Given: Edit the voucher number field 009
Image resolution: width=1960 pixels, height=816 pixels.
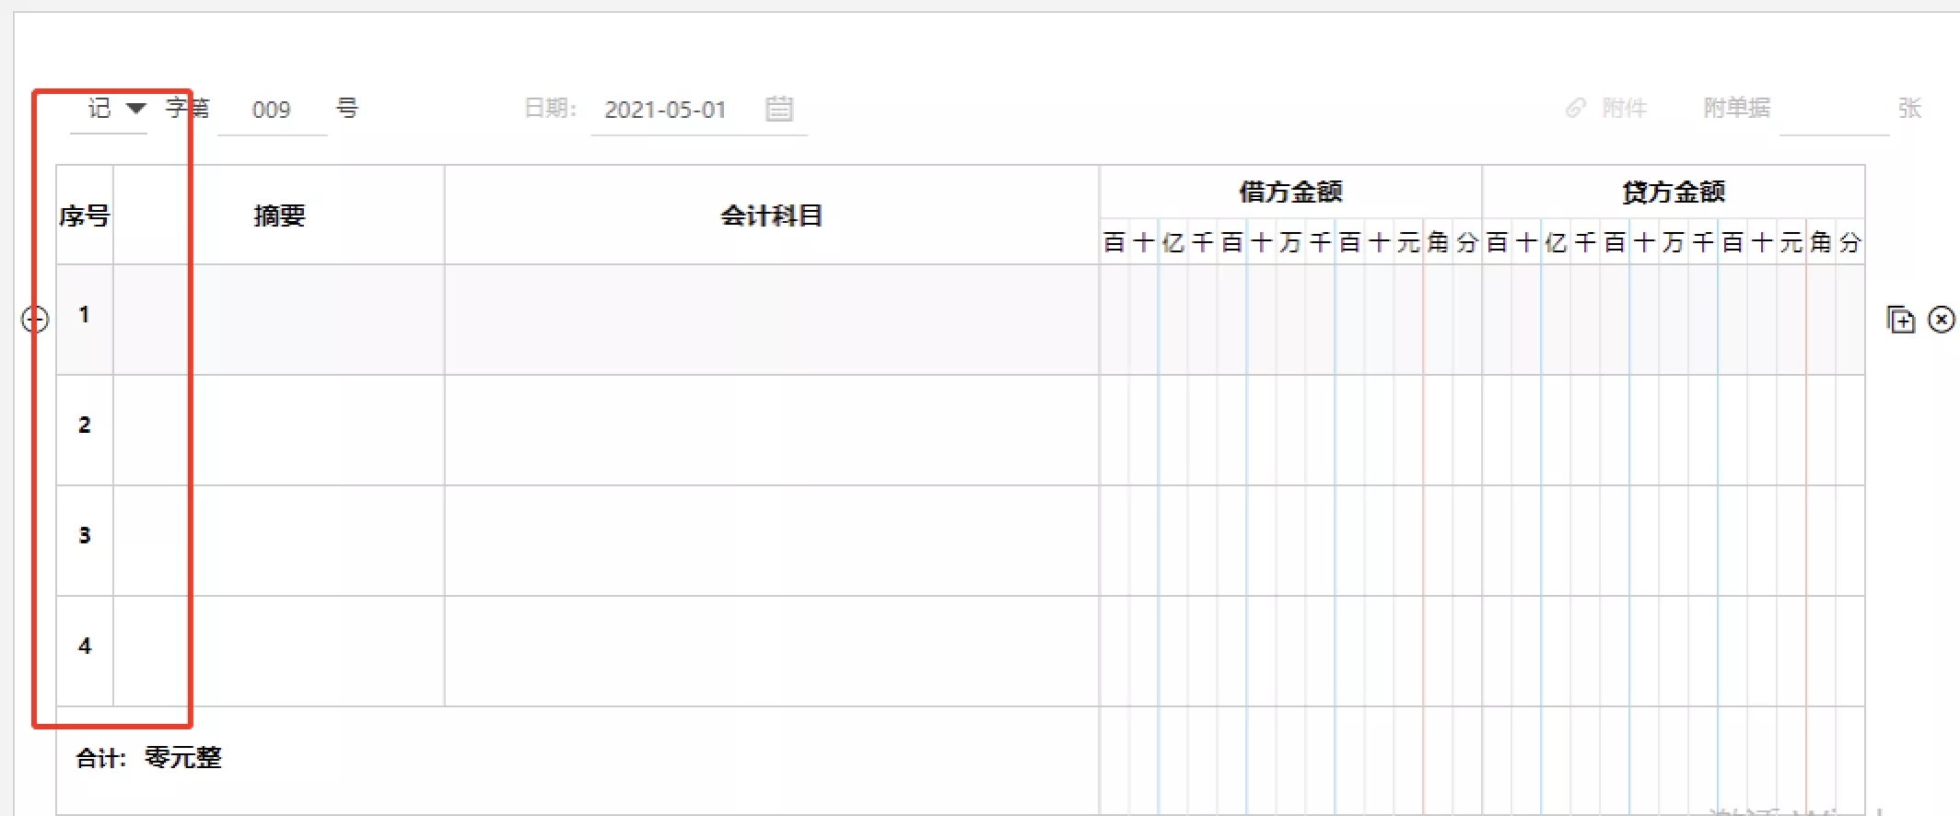Looking at the screenshot, I should tap(272, 110).
